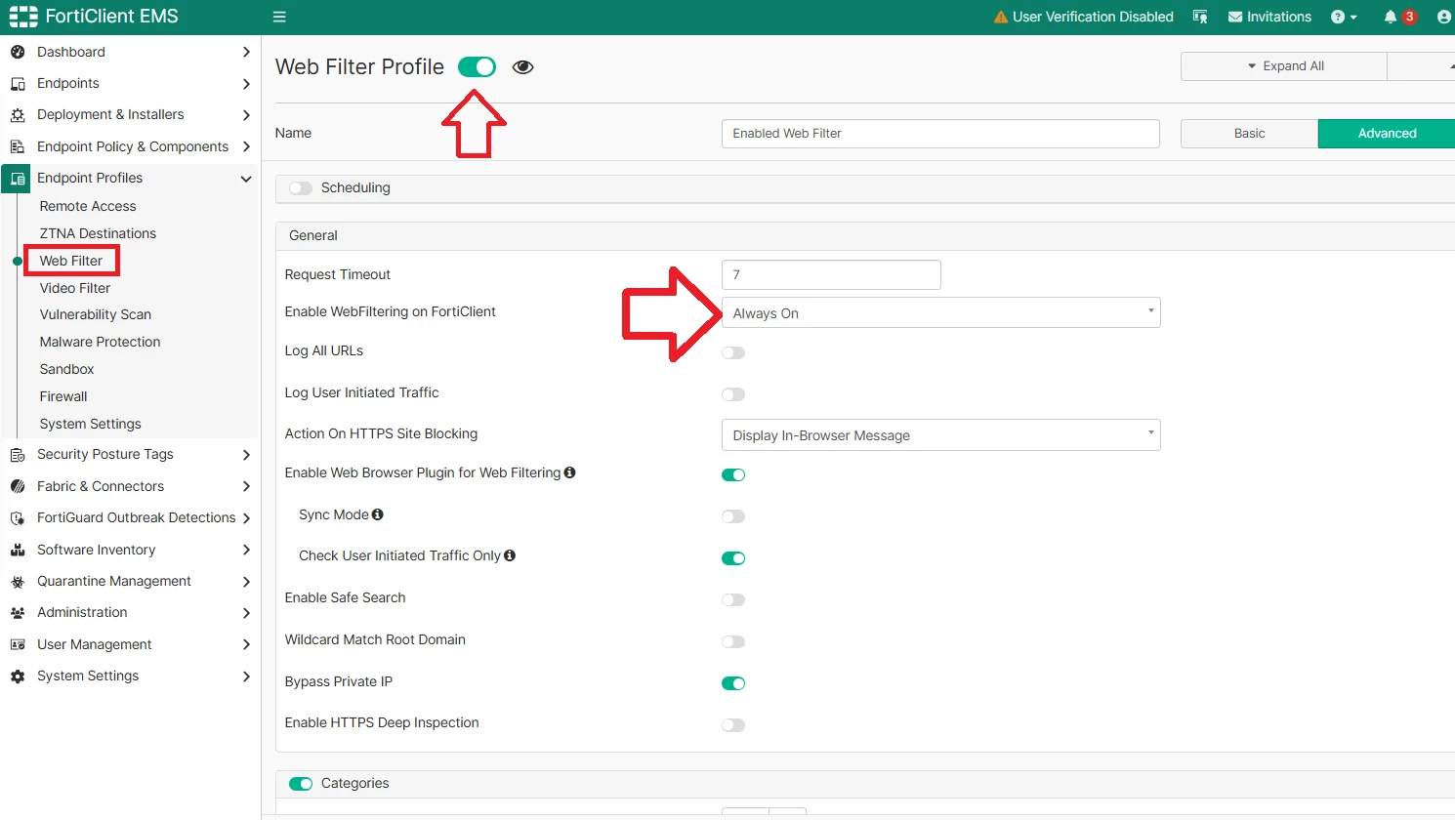The image size is (1455, 820).
Task: Enable Log User Initiated Traffic switch
Action: [733, 394]
